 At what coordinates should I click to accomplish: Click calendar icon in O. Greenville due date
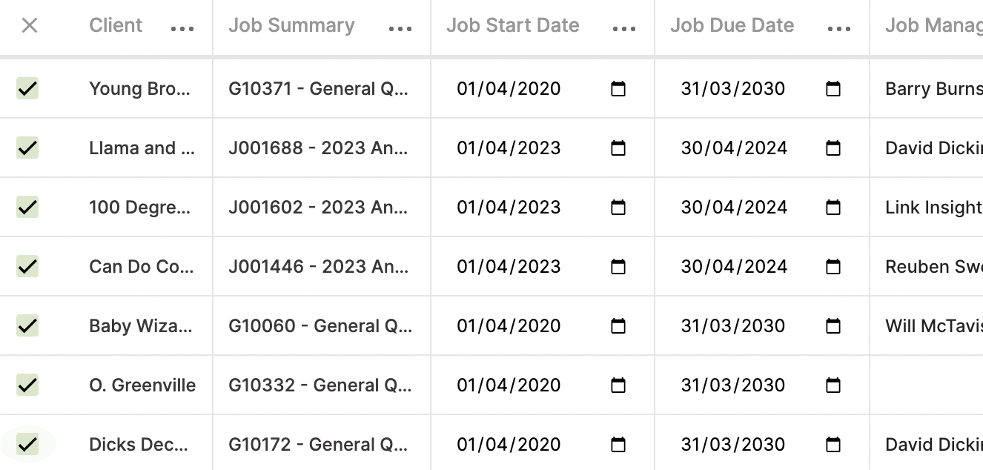click(x=833, y=385)
